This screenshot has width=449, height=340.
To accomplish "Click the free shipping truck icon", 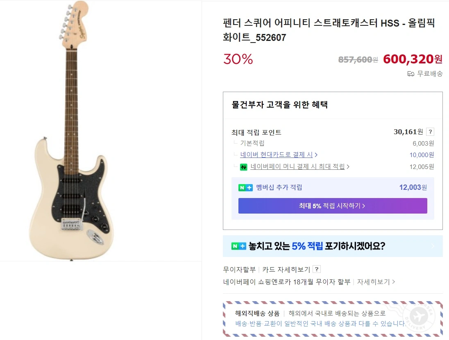I will pyautogui.click(x=410, y=74).
